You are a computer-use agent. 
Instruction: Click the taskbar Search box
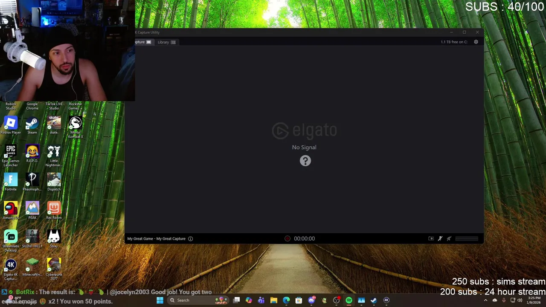[198, 300]
